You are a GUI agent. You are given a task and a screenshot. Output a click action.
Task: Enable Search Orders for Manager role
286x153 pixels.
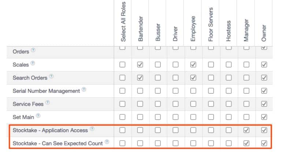pos(246,78)
